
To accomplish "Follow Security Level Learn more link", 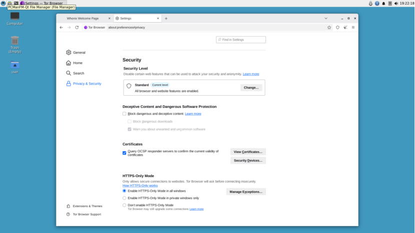I will point(251,74).
